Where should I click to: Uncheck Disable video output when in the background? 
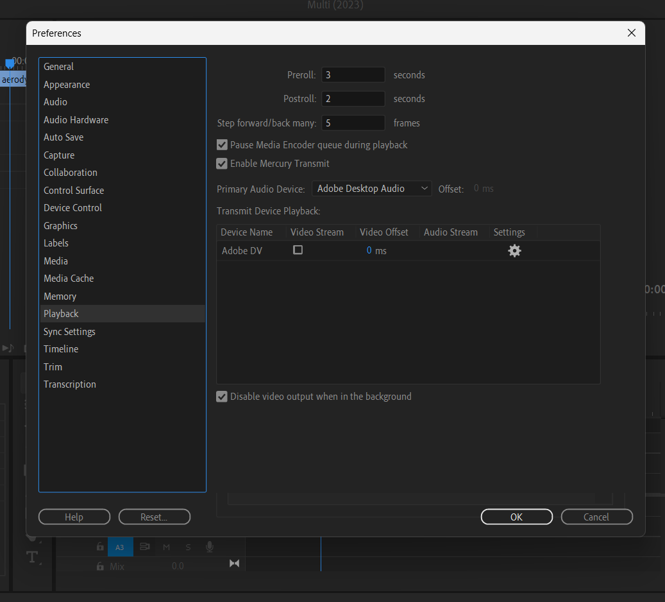click(x=221, y=397)
